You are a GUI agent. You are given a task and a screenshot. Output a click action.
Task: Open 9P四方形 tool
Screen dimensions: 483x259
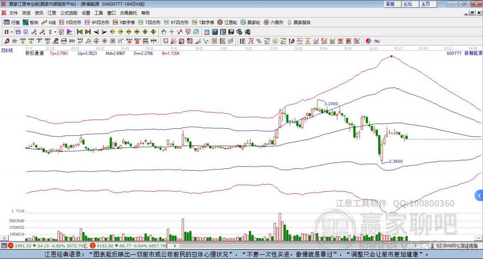coord(97,23)
